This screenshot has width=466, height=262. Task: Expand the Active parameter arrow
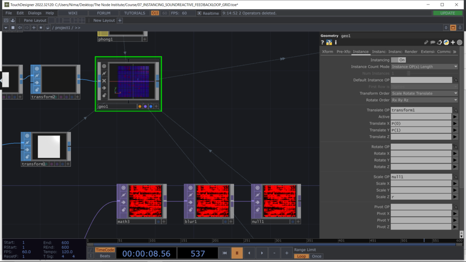pyautogui.click(x=455, y=117)
